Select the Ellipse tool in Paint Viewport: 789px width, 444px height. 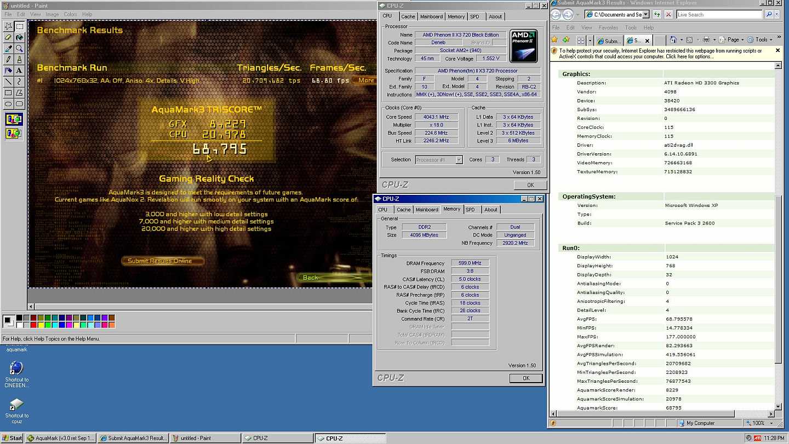(9, 103)
